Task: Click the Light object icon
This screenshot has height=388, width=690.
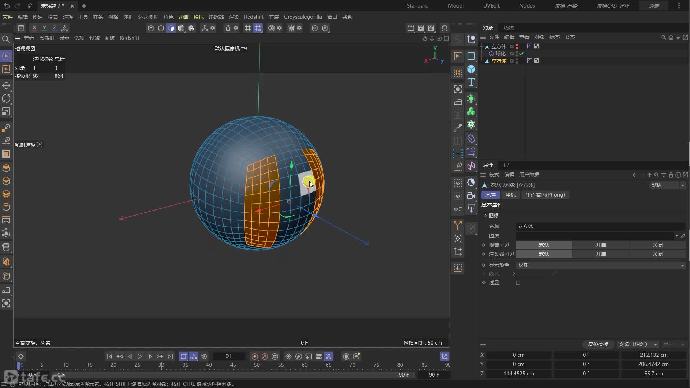Action: [x=471, y=208]
